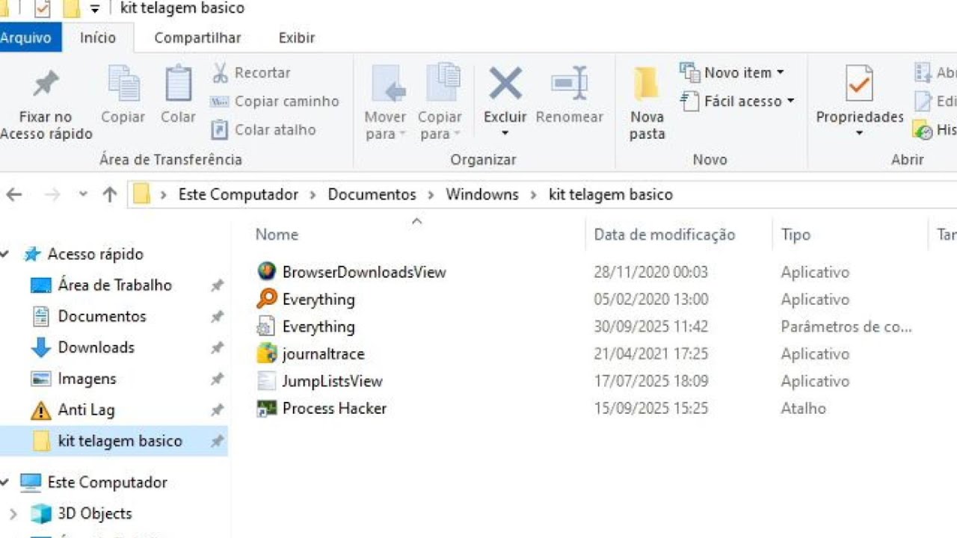Open the Novo item dropdown

pyautogui.click(x=733, y=72)
